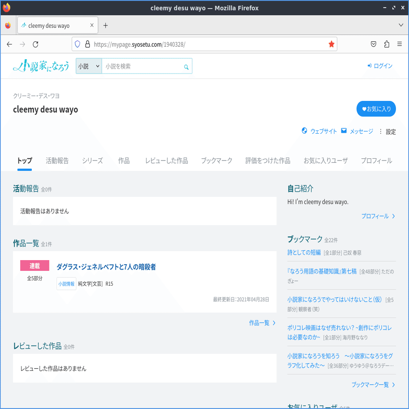Click the search magnifier icon
Image resolution: width=409 pixels, height=409 pixels.
[x=186, y=67]
